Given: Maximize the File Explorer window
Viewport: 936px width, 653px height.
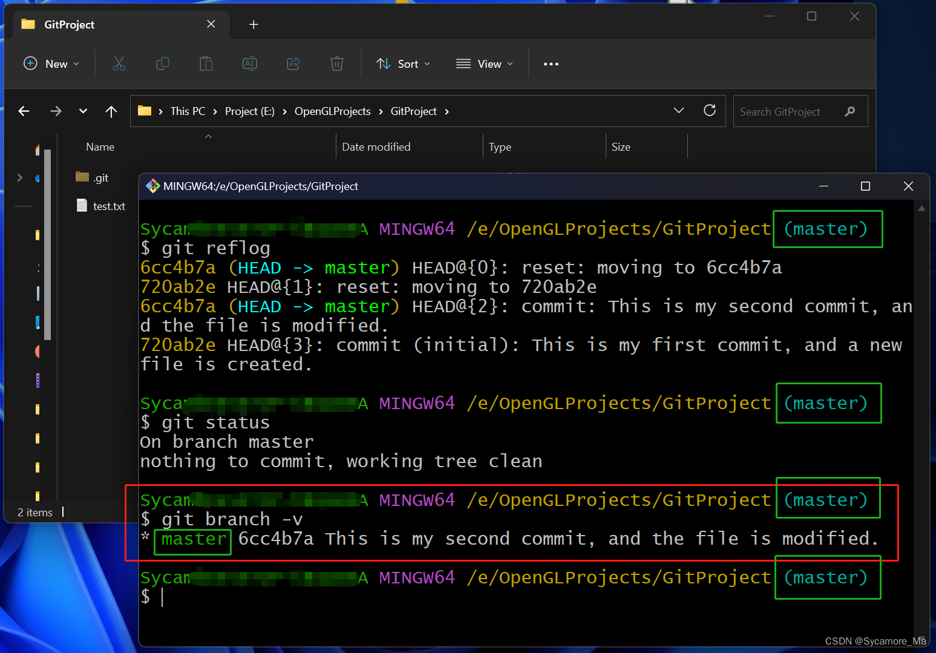Looking at the screenshot, I should click(x=812, y=16).
